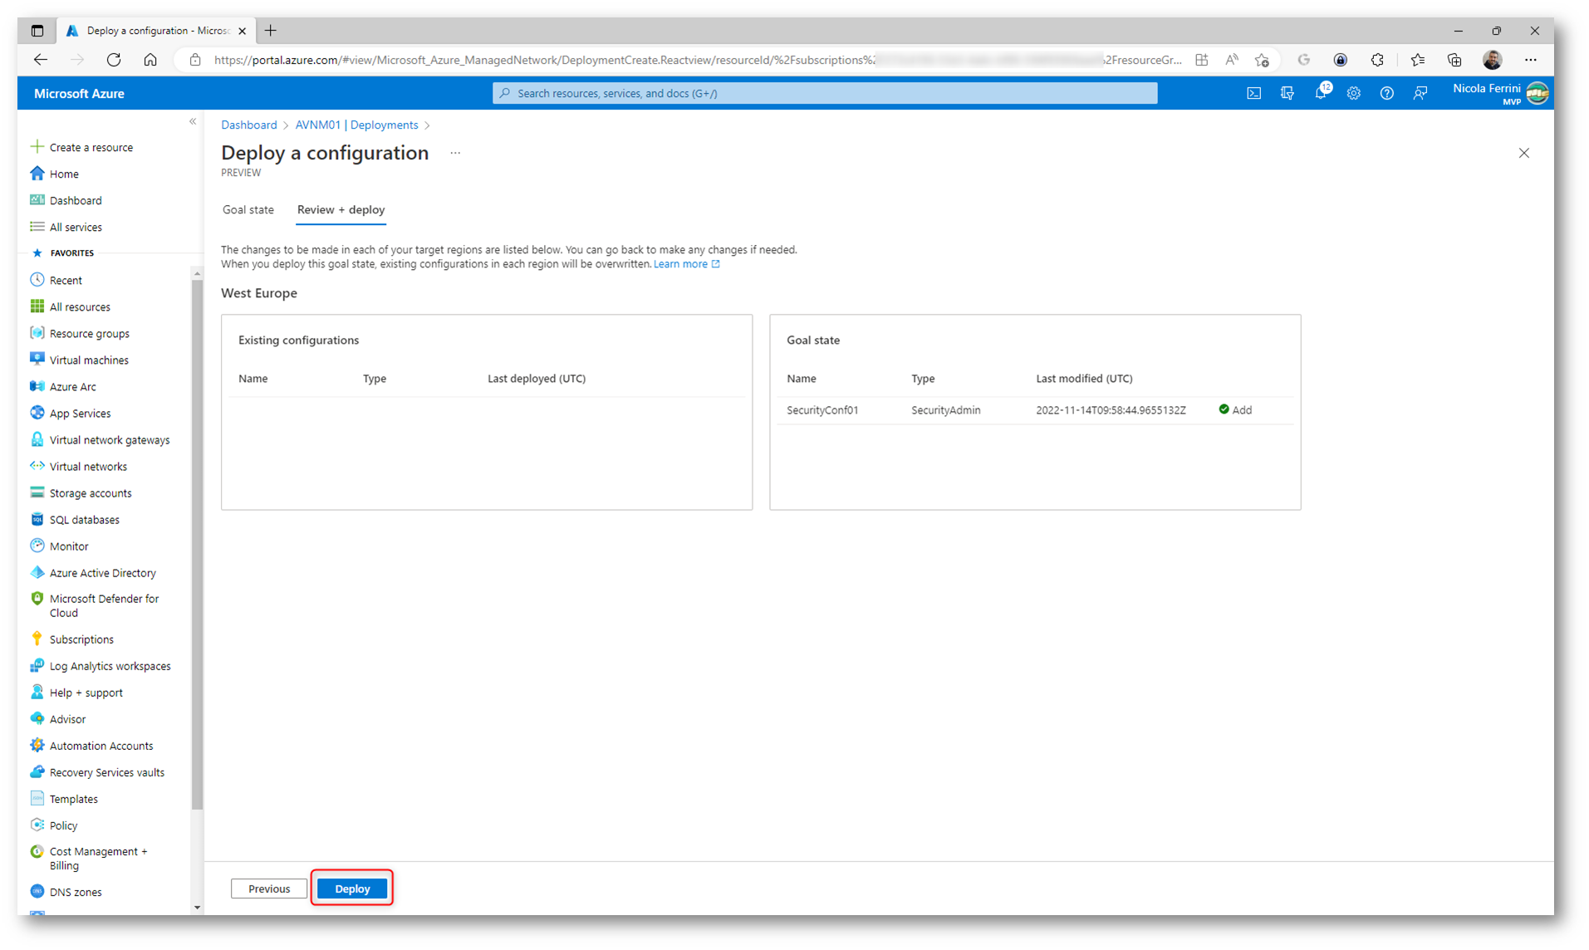Open the Directories and subscriptions filter icon
The width and height of the screenshot is (1589, 950).
pyautogui.click(x=1287, y=93)
